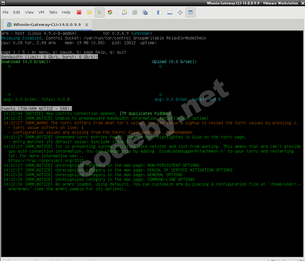Click the Unity/console view icon

click(x=191, y=12)
